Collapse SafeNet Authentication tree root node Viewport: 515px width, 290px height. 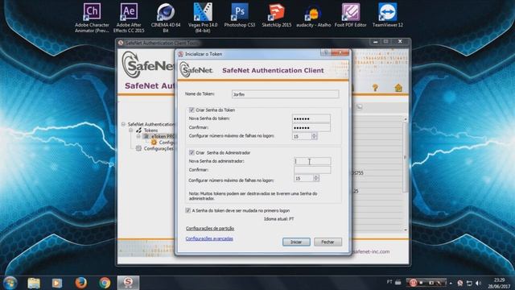click(123, 124)
